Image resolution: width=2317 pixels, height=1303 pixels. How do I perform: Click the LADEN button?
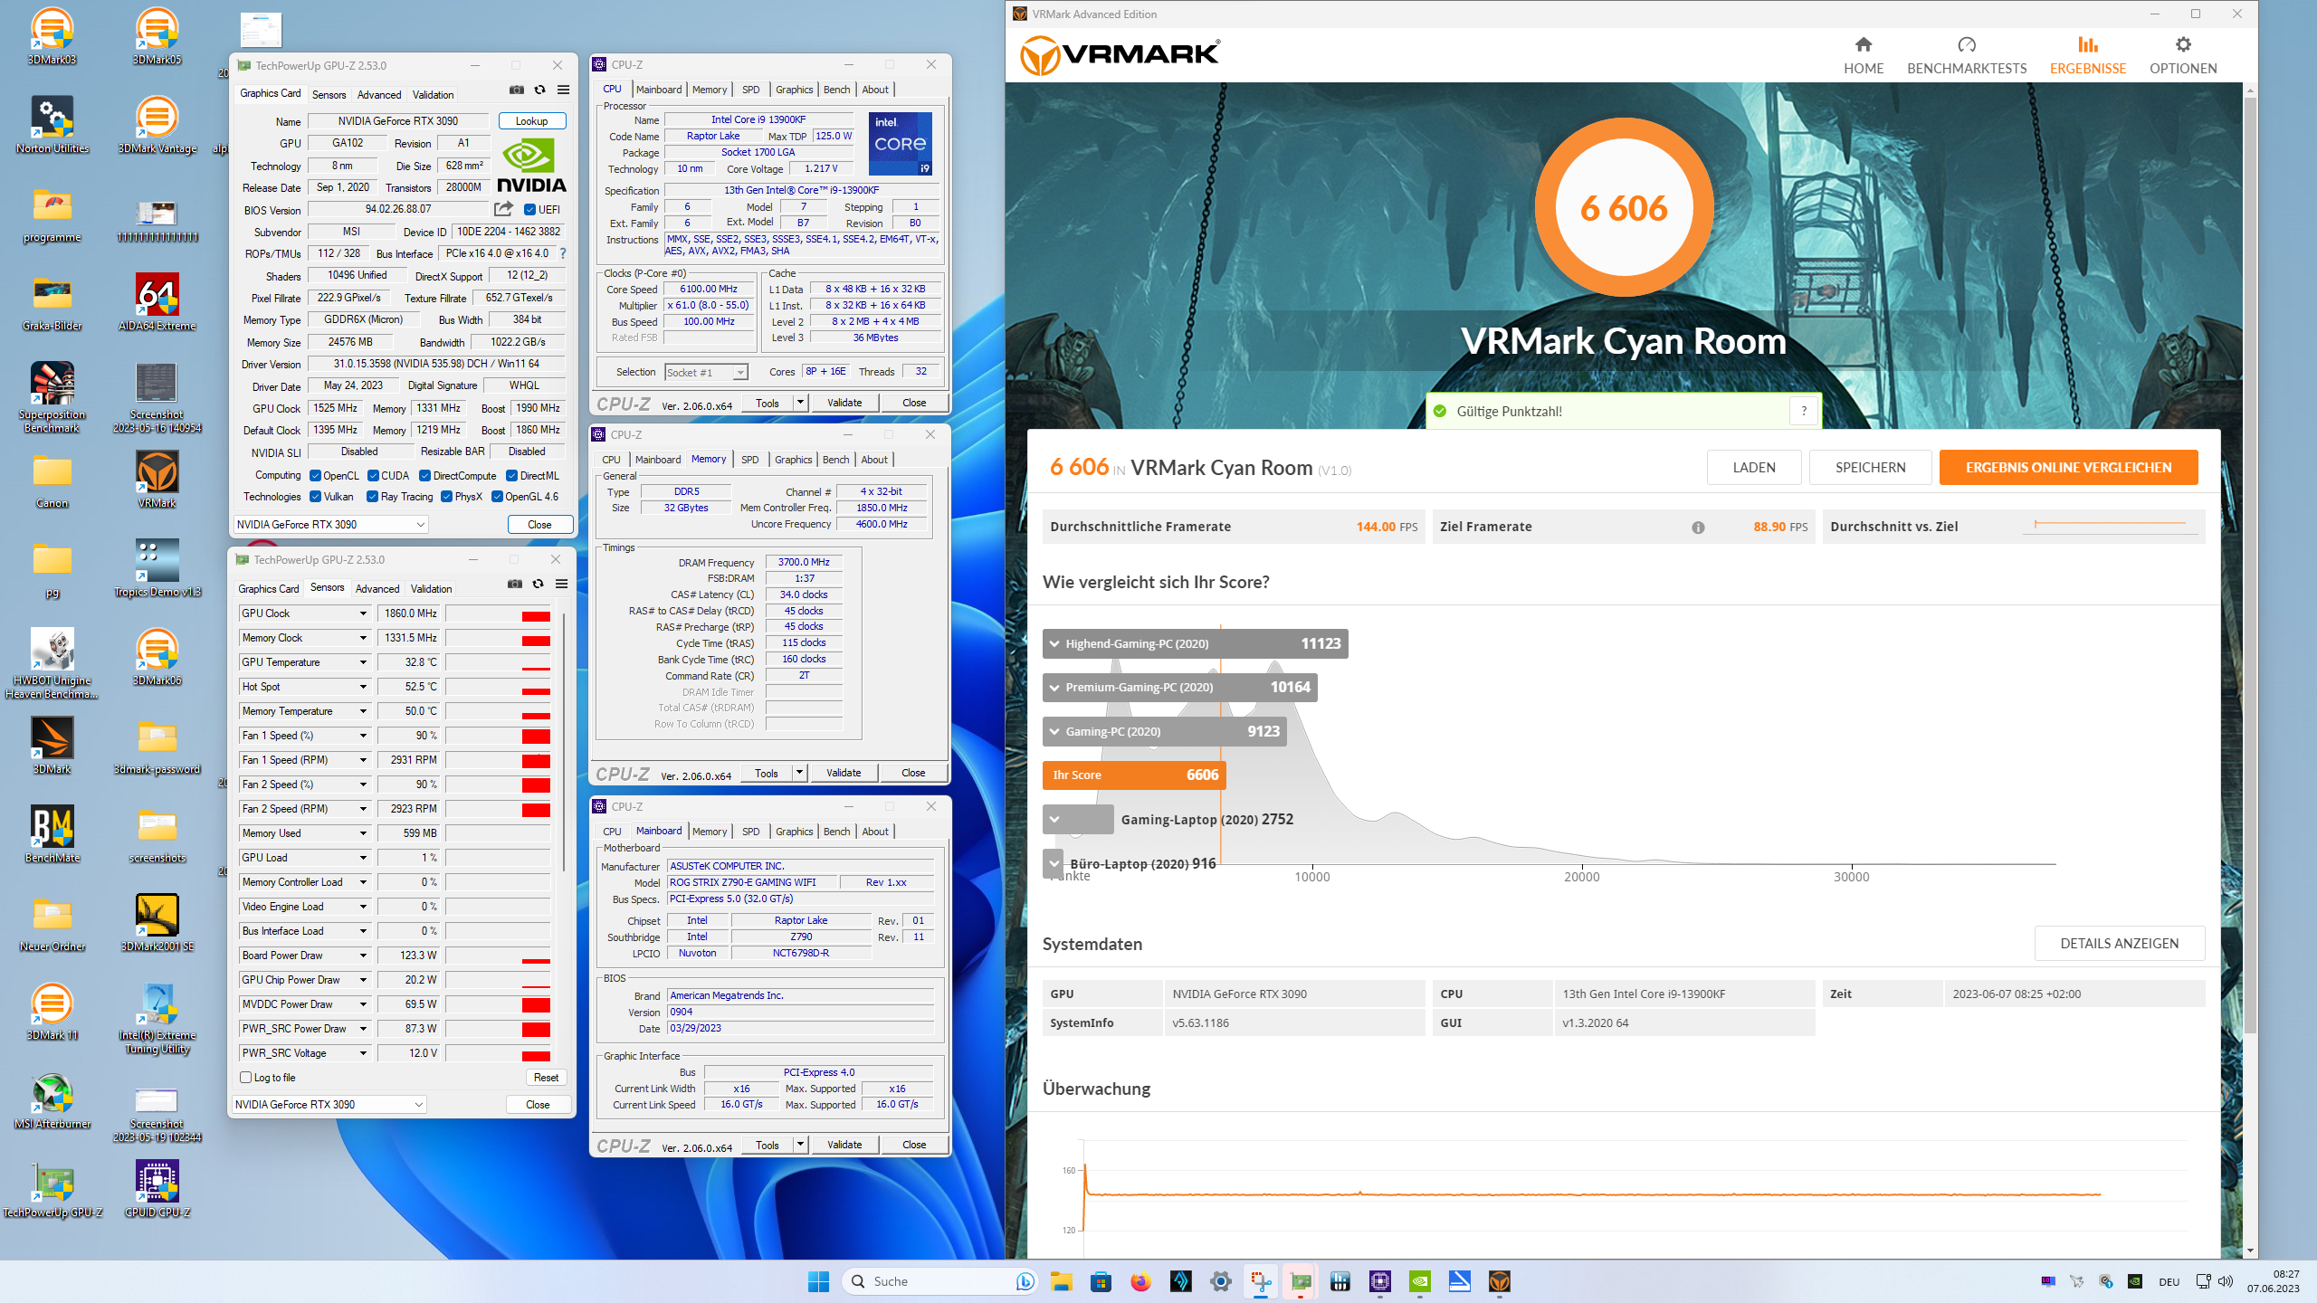(x=1754, y=467)
